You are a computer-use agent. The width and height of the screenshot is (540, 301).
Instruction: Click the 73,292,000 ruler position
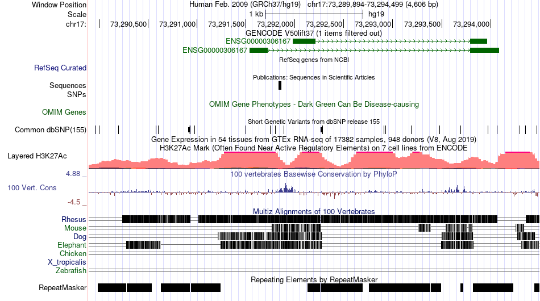pyautogui.click(x=275, y=24)
